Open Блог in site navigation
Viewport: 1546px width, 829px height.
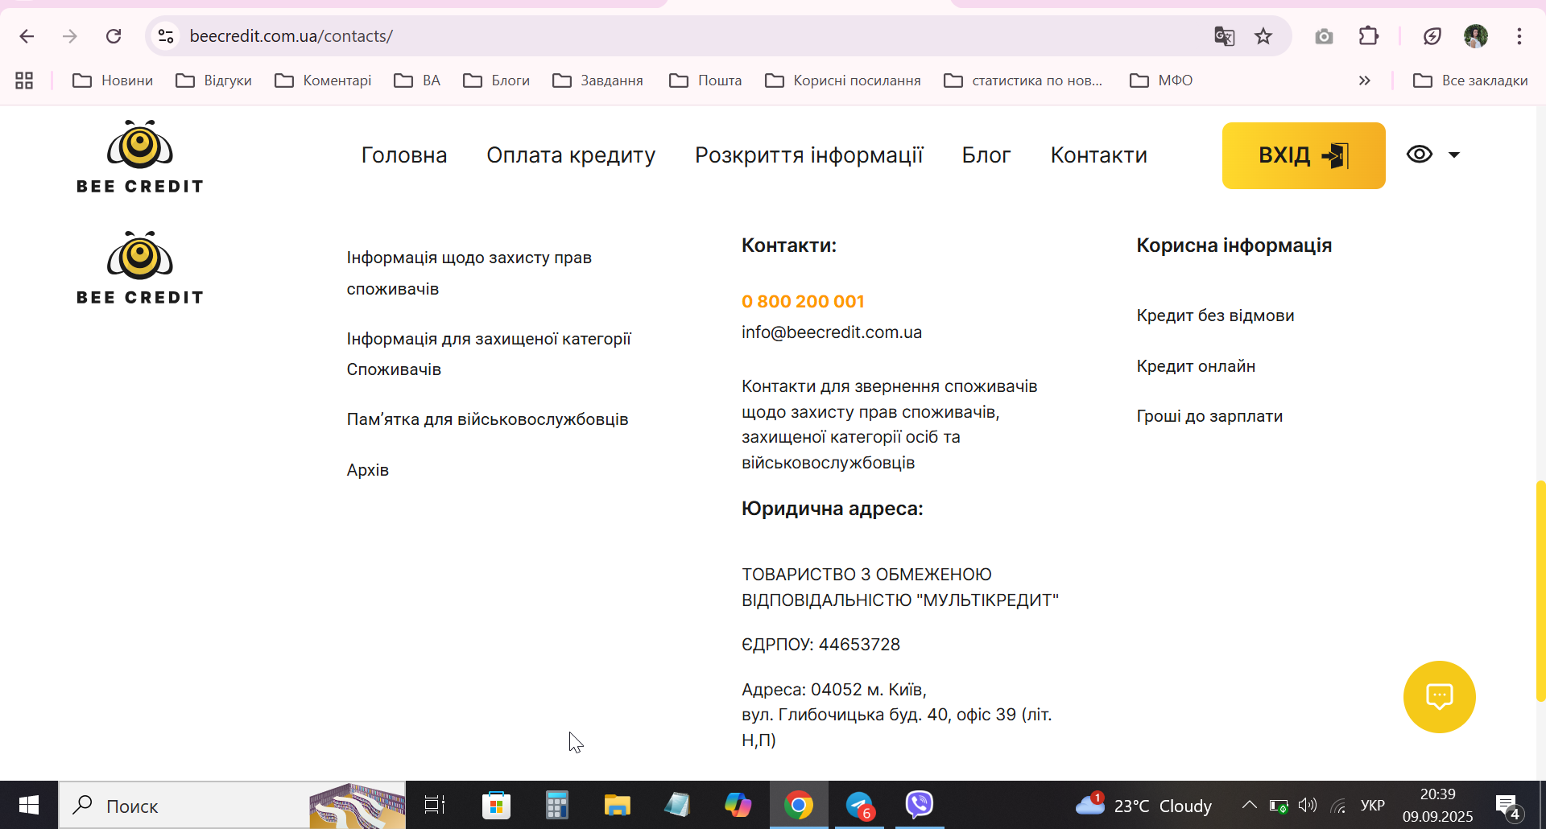tap(986, 155)
